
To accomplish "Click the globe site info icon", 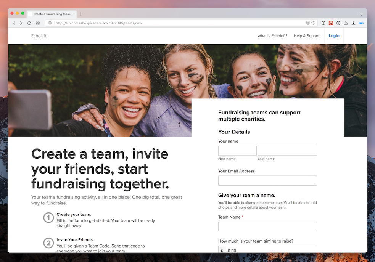I will click(x=50, y=23).
